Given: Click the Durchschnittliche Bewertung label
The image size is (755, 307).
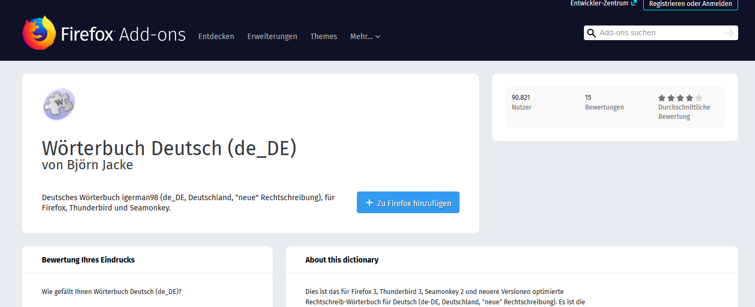Looking at the screenshot, I should pos(684,112).
